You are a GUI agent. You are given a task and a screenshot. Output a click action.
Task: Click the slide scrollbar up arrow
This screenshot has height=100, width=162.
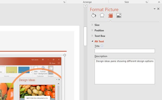(x=85, y=6)
